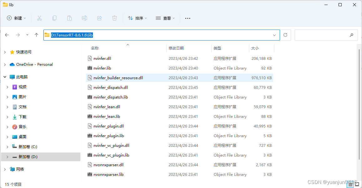Copy the selected file via toolbar copy icon

(x=54, y=18)
